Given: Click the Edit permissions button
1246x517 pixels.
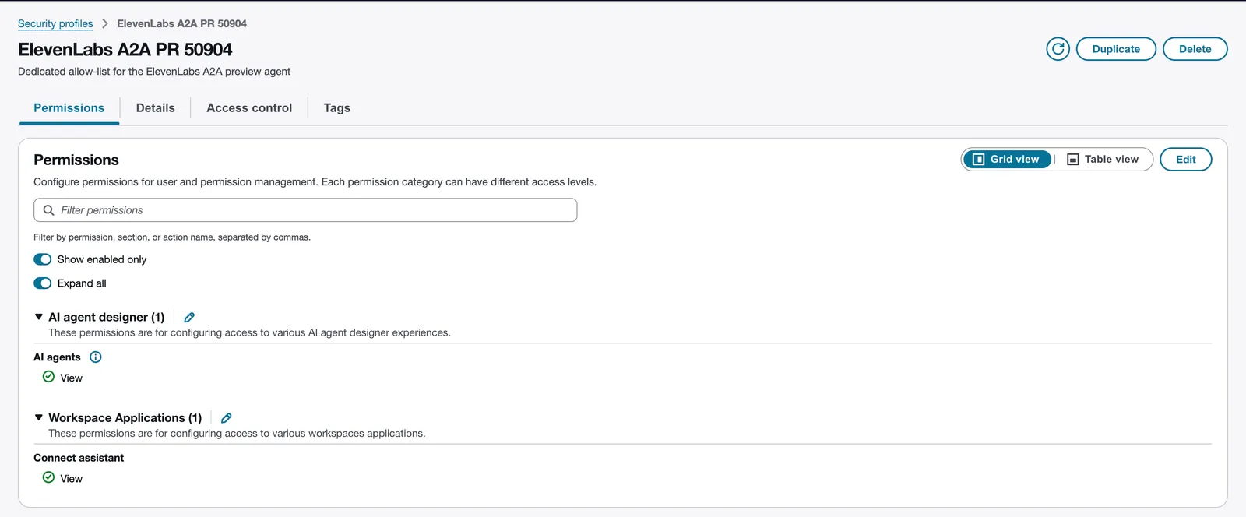Looking at the screenshot, I should (x=1186, y=159).
